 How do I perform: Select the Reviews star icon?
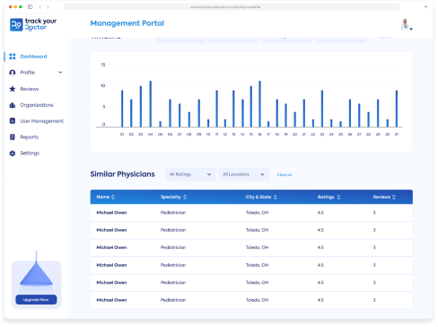point(13,89)
